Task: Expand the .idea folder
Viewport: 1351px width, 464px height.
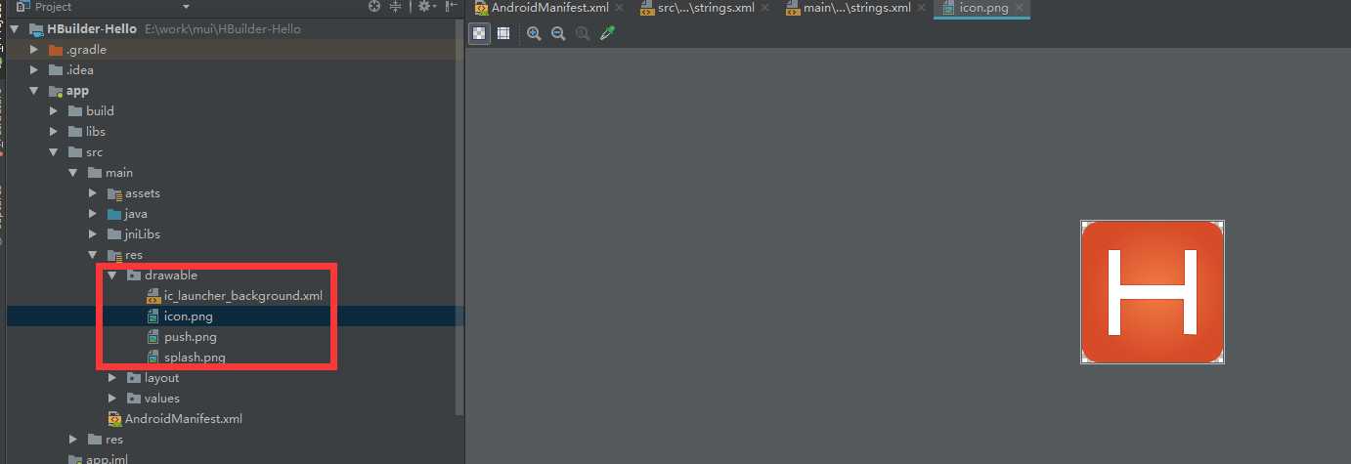Action: click(x=34, y=70)
